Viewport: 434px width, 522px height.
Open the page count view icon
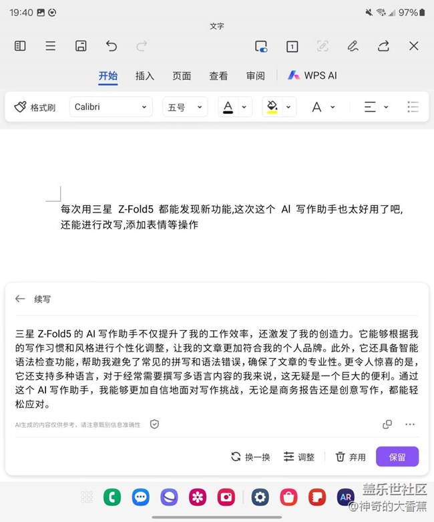click(x=292, y=46)
